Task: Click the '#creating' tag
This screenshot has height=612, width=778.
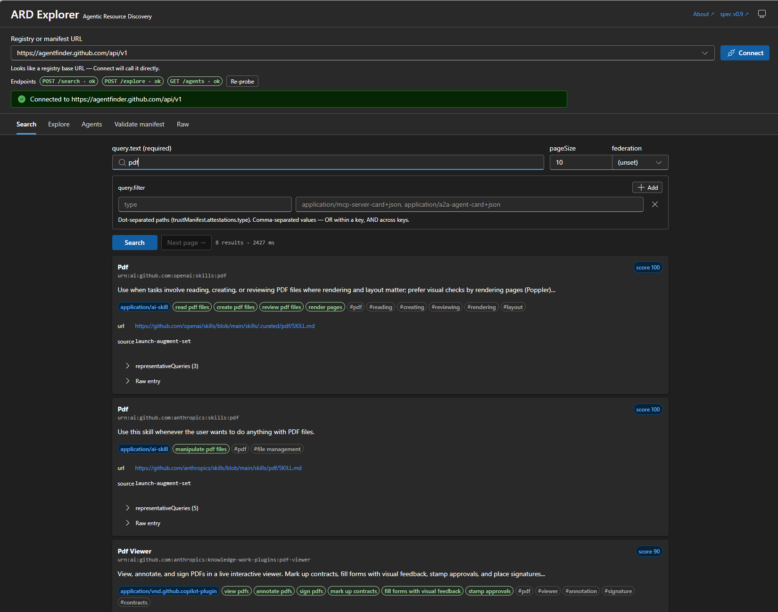Action: tap(412, 307)
